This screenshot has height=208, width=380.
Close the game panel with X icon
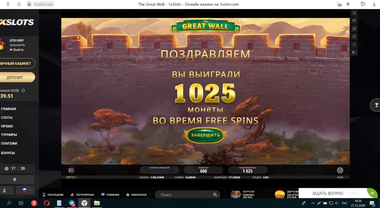click(354, 13)
